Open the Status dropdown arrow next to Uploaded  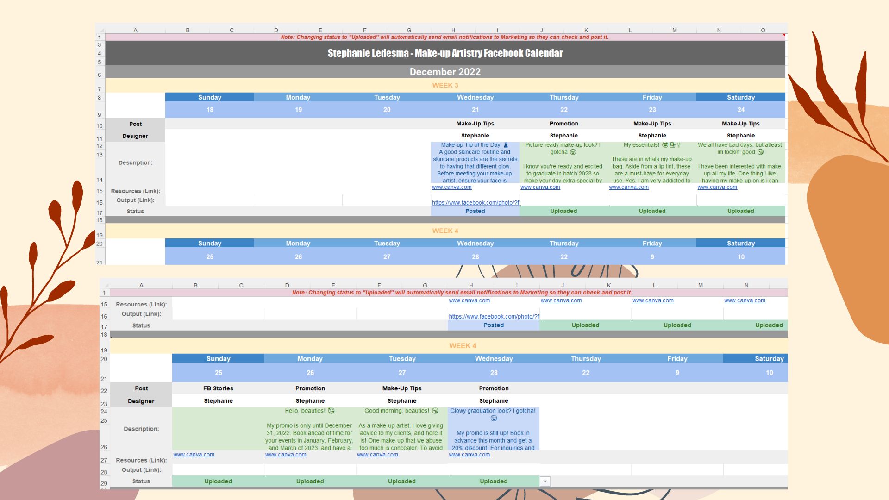[x=545, y=481]
